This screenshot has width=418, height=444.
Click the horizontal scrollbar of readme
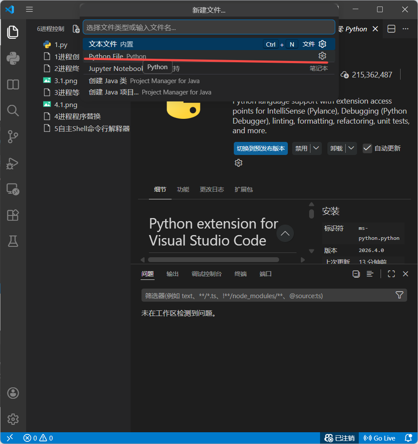click(x=213, y=260)
